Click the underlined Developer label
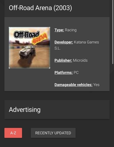114x147 pixels. (x=64, y=42)
